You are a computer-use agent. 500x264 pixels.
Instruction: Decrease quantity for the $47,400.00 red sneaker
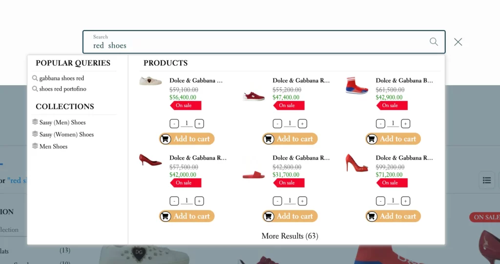pyautogui.click(x=277, y=124)
